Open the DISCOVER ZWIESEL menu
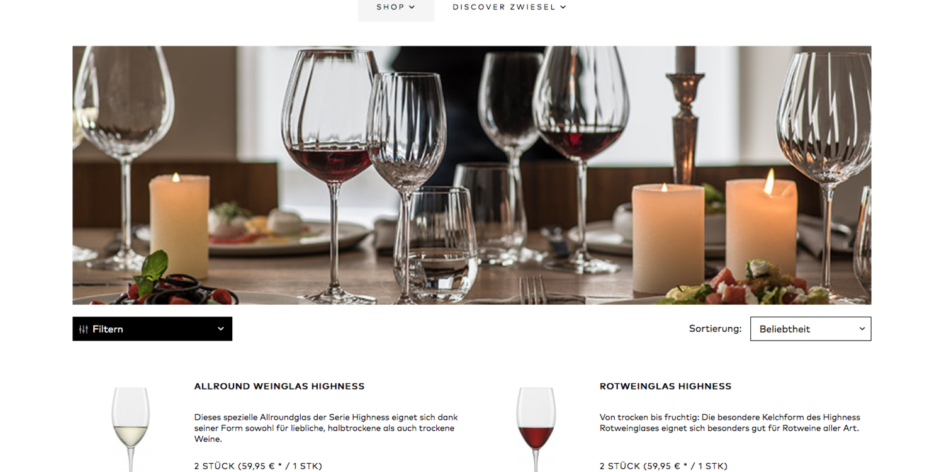Screen dimensions: 944x472 click(509, 8)
